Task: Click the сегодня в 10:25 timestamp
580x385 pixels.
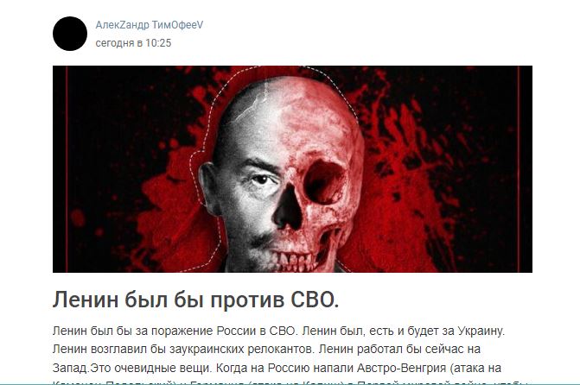Action: click(x=133, y=43)
